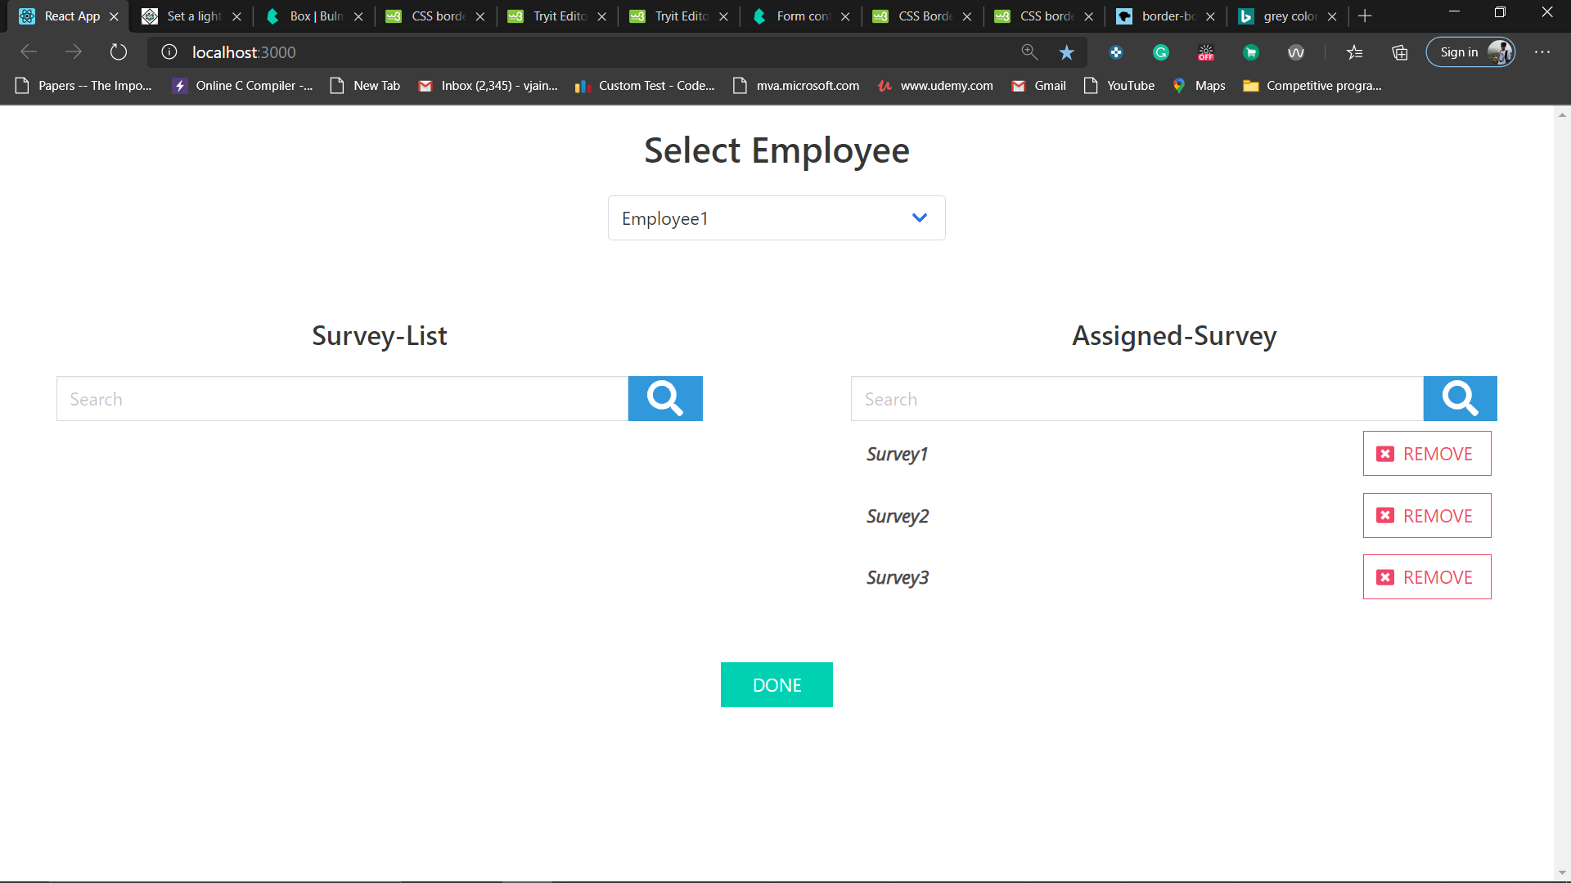Open the favorites list icon
Image resolution: width=1571 pixels, height=883 pixels.
(x=1354, y=52)
